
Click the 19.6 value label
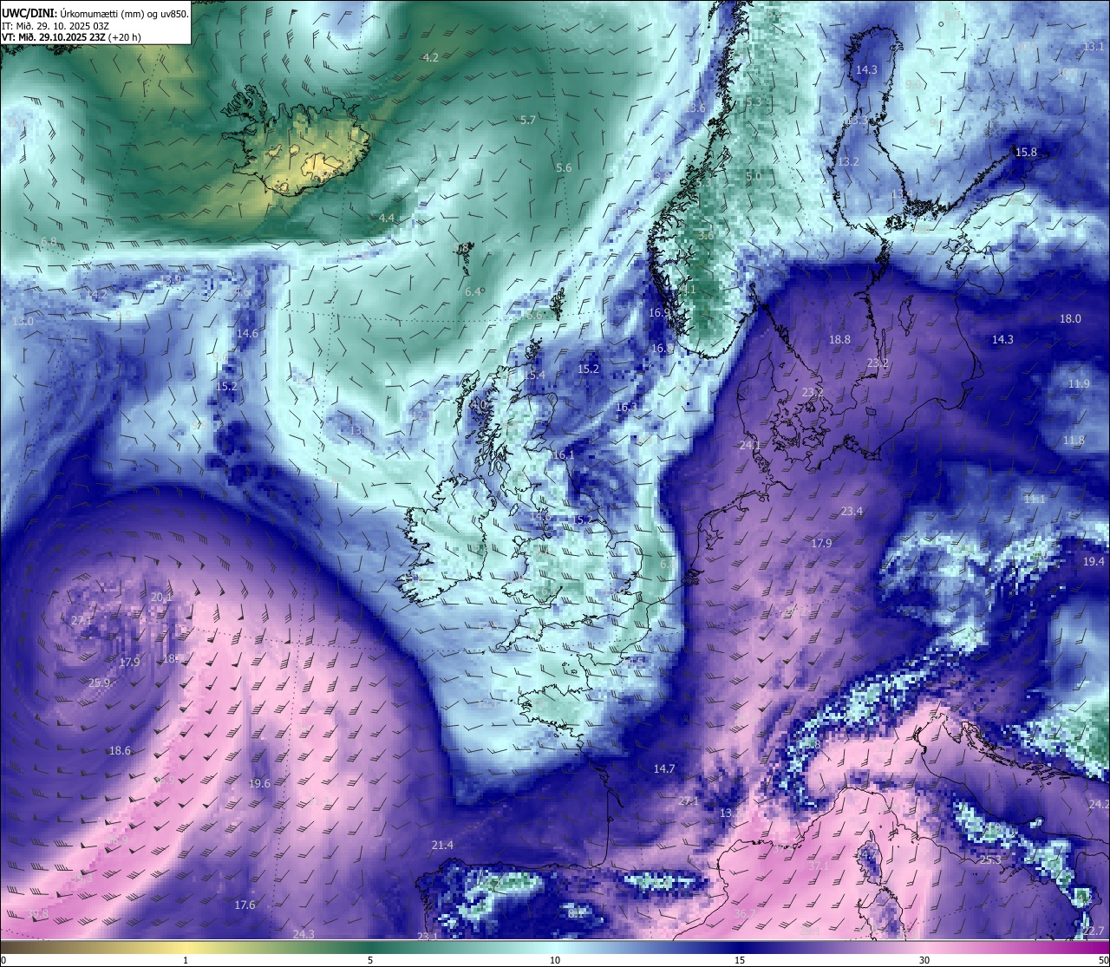coord(259,784)
